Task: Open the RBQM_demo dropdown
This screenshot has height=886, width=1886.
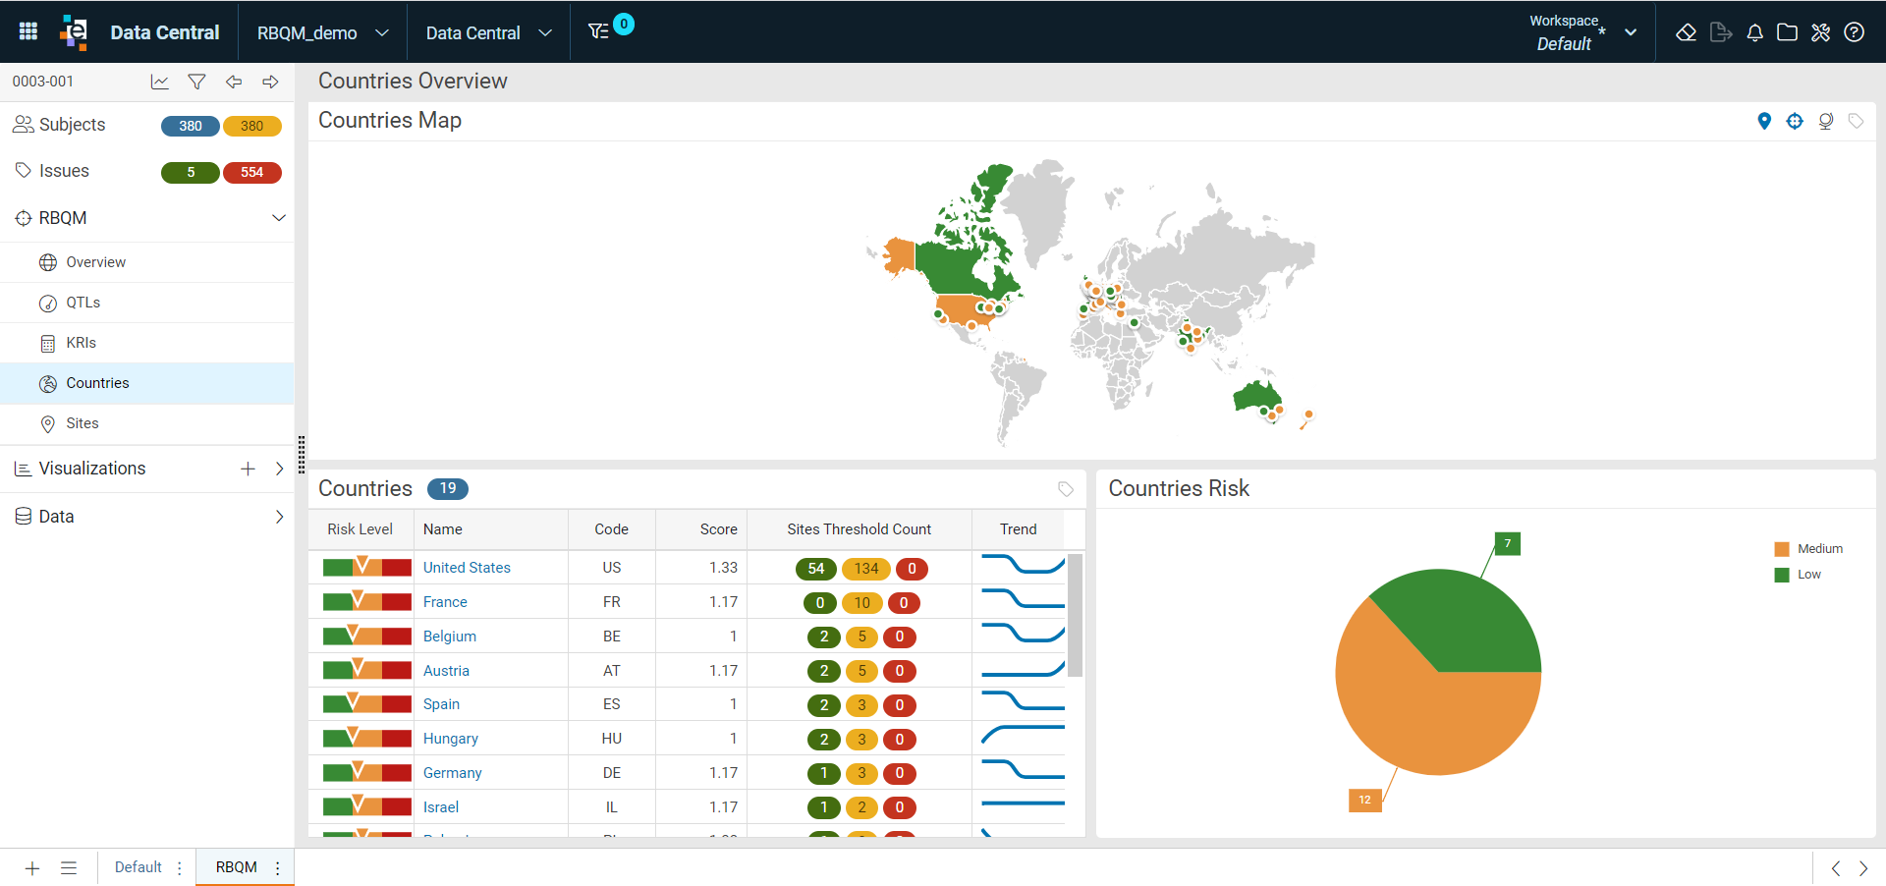Action: click(x=323, y=32)
